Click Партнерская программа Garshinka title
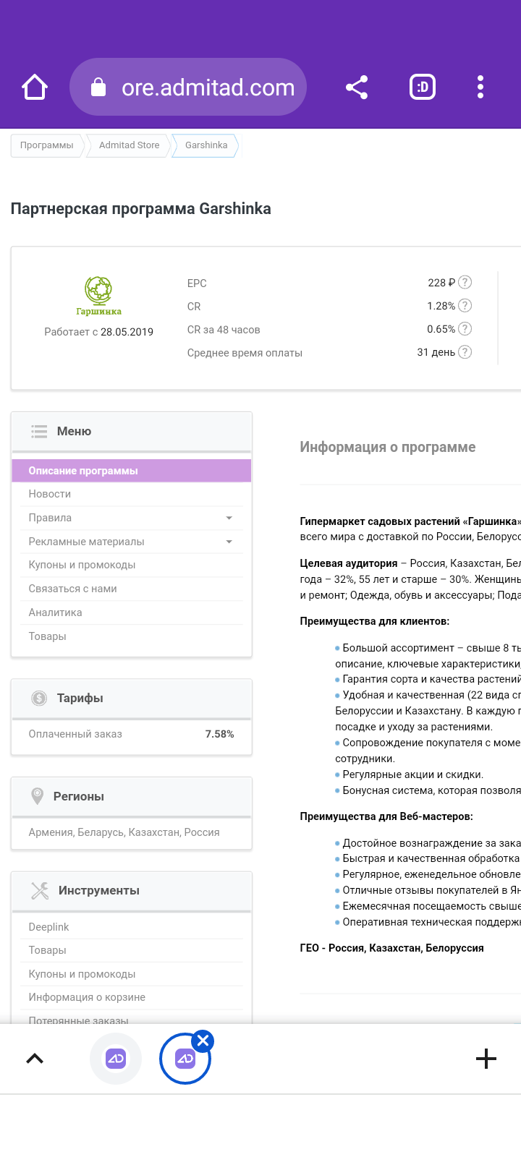This screenshot has width=521, height=1157. tap(141, 209)
